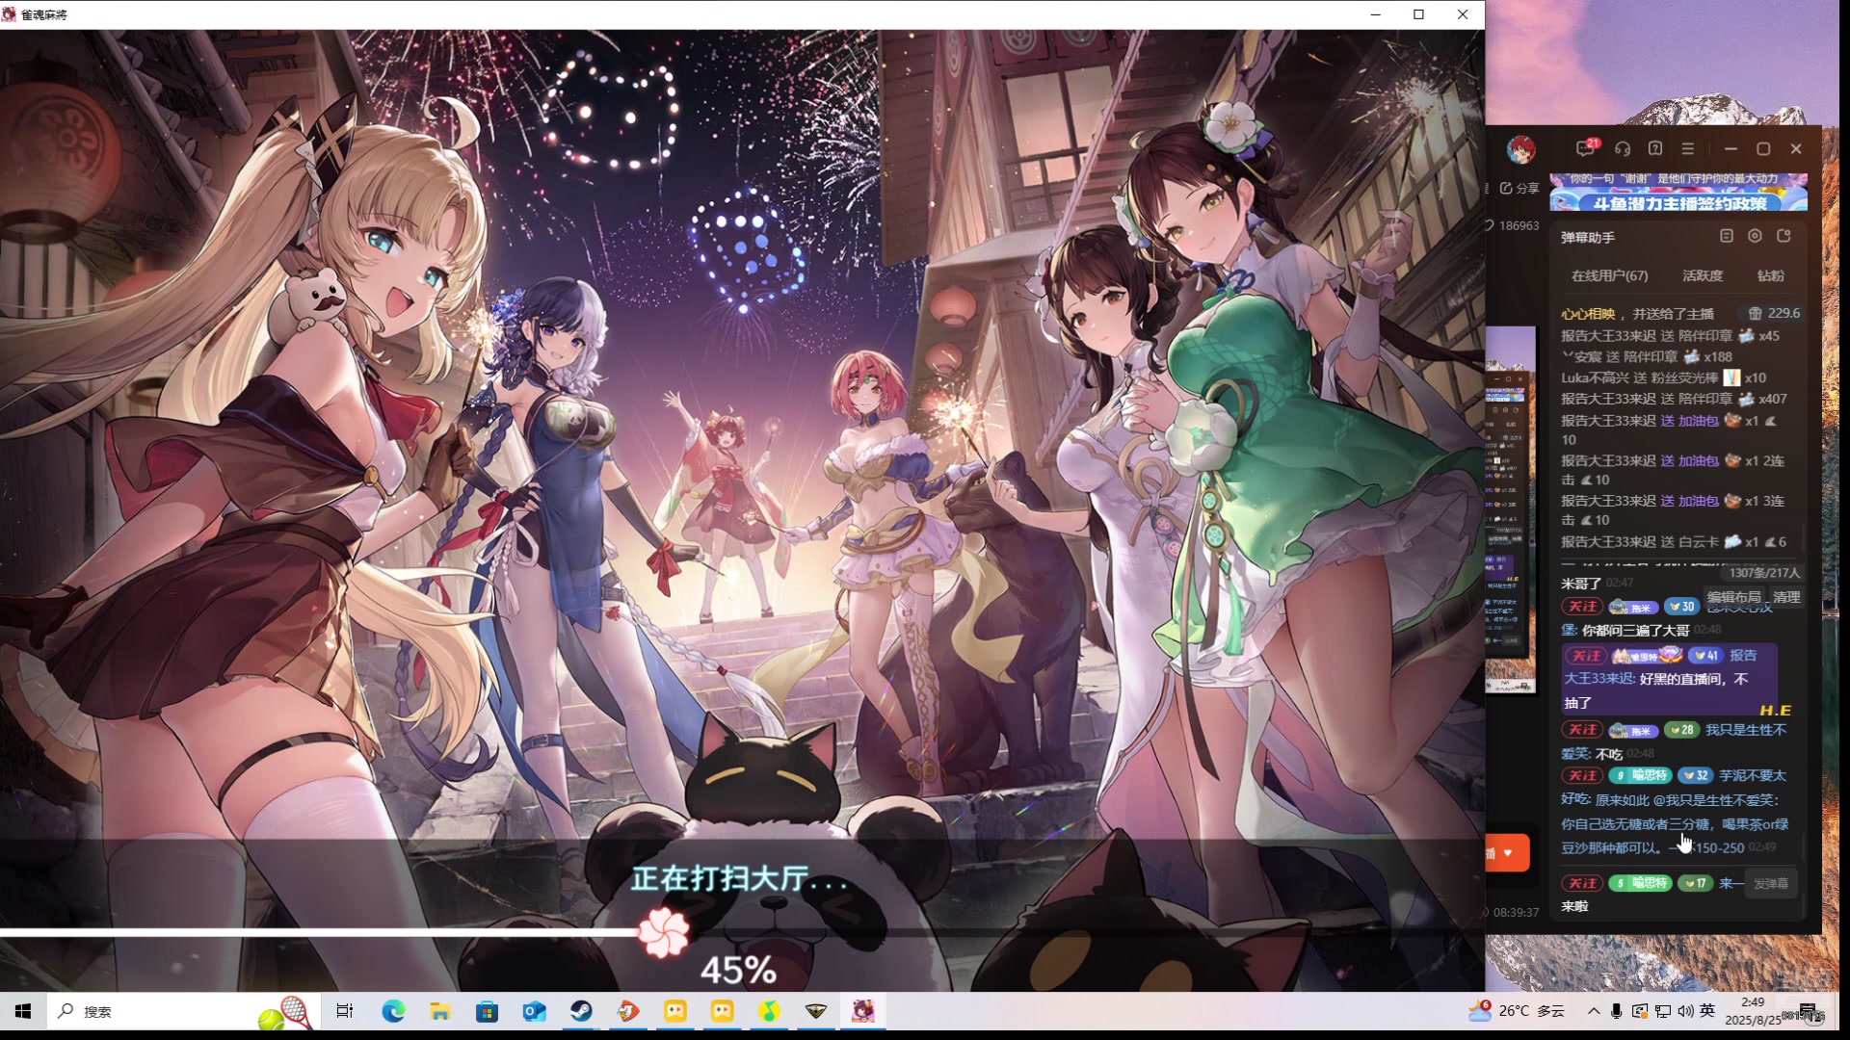Click 清理 clear chat button
The width and height of the screenshot is (1850, 1040).
pos(1786,597)
